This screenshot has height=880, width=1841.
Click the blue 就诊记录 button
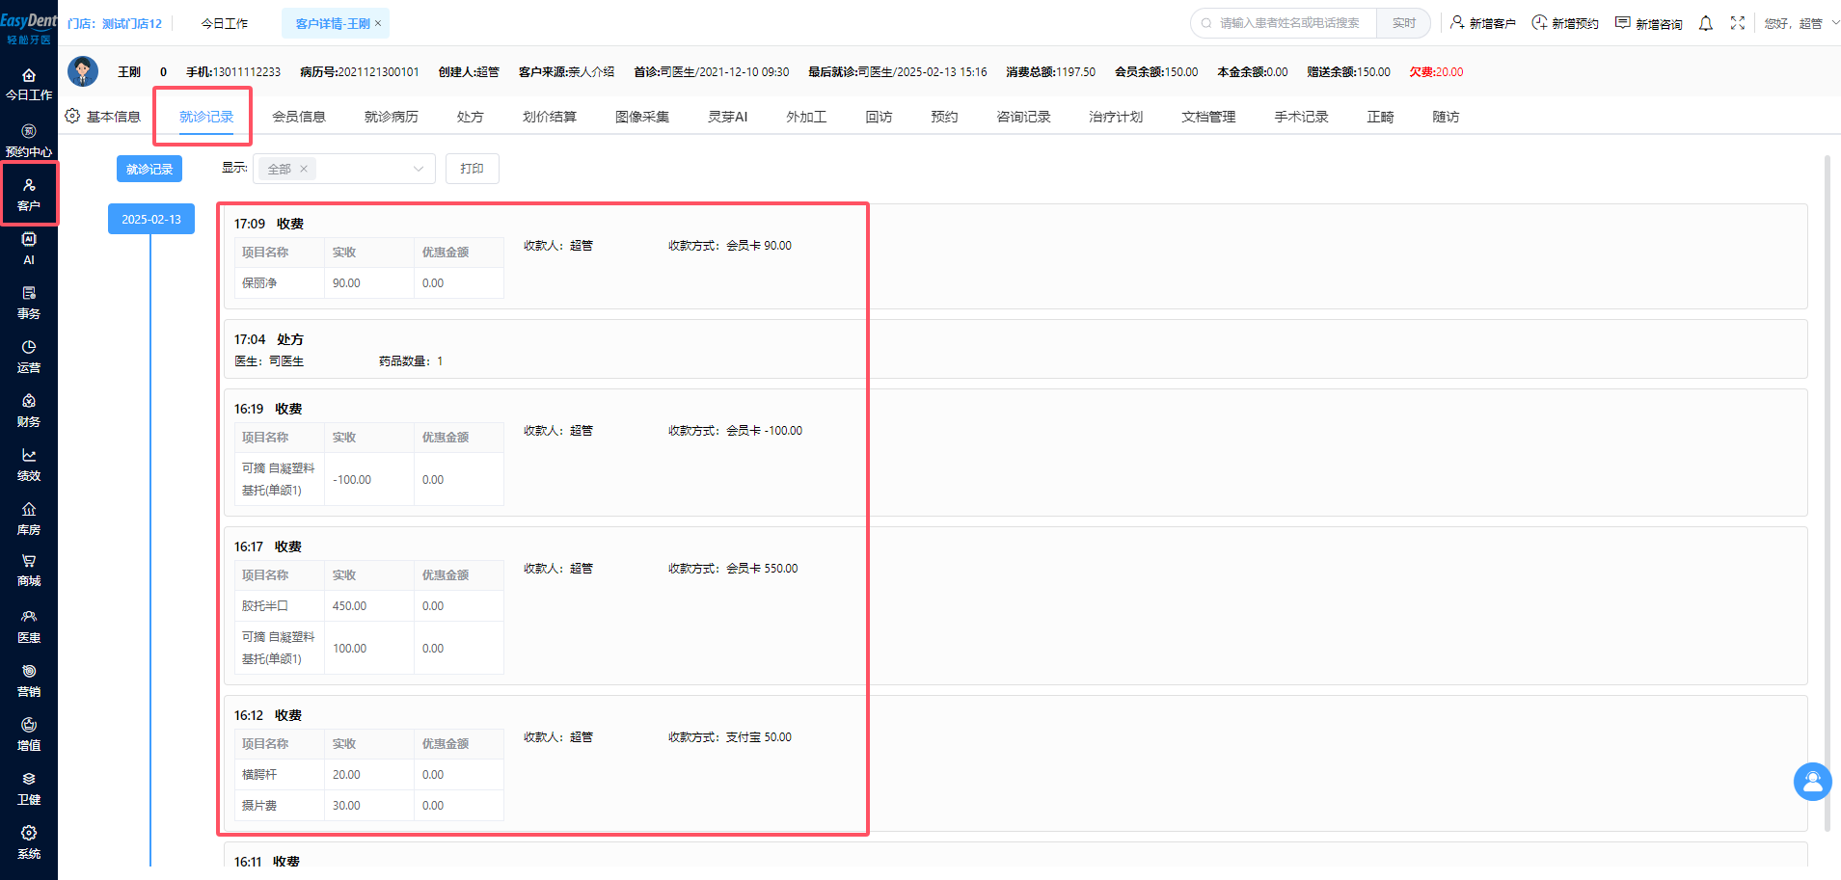tap(149, 169)
